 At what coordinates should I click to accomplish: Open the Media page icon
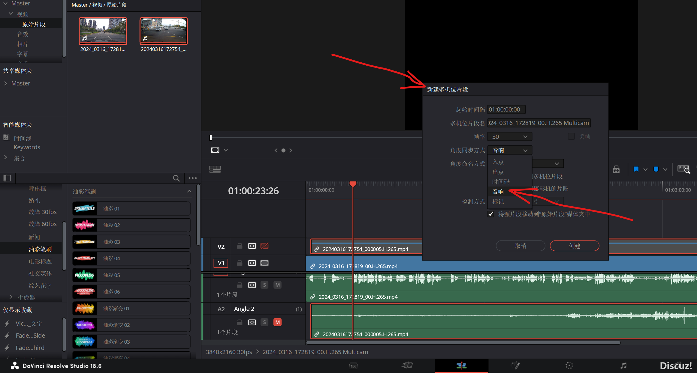tap(353, 366)
